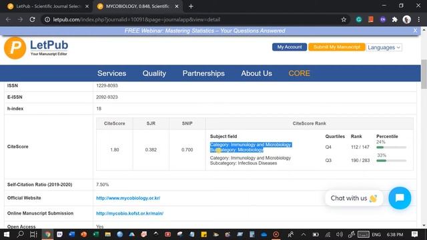Bookmark this page with star icon
The image size is (427, 240).
(344, 19)
